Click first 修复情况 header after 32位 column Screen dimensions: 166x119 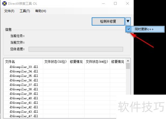[76, 62]
